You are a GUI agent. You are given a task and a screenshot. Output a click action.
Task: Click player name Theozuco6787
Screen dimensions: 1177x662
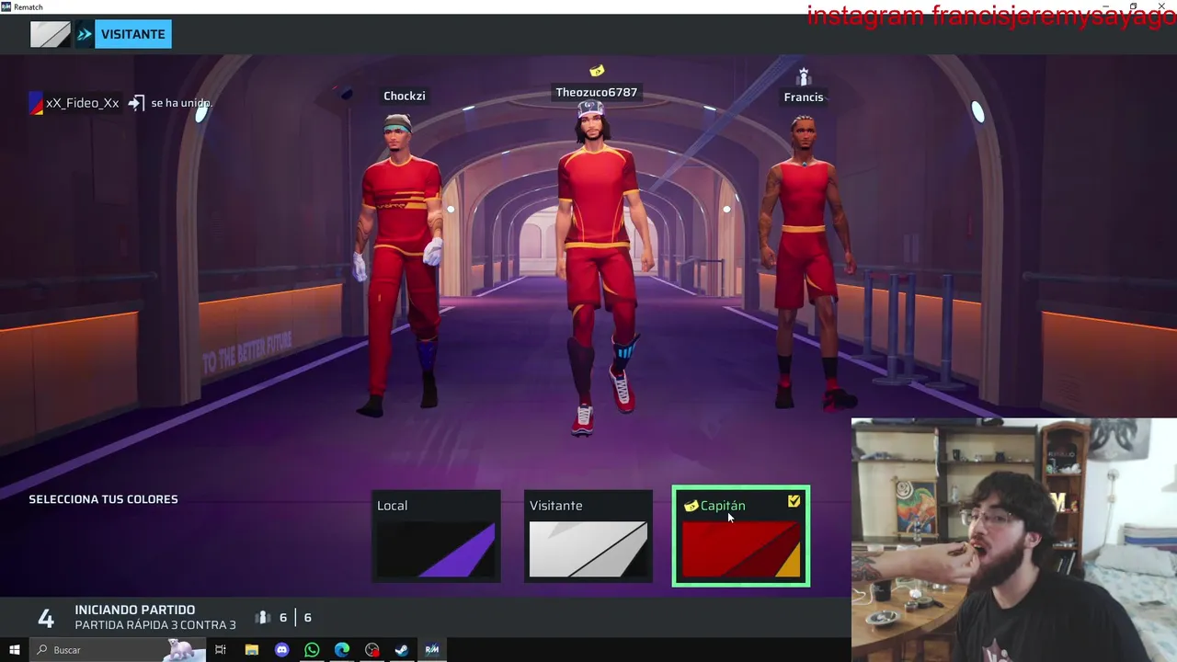click(x=596, y=92)
